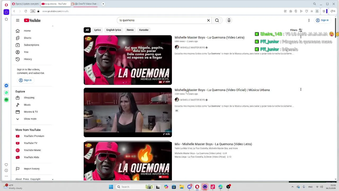The height and width of the screenshot is (191, 339).
Task: Click Sign in button at top right
Action: pyautogui.click(x=322, y=20)
